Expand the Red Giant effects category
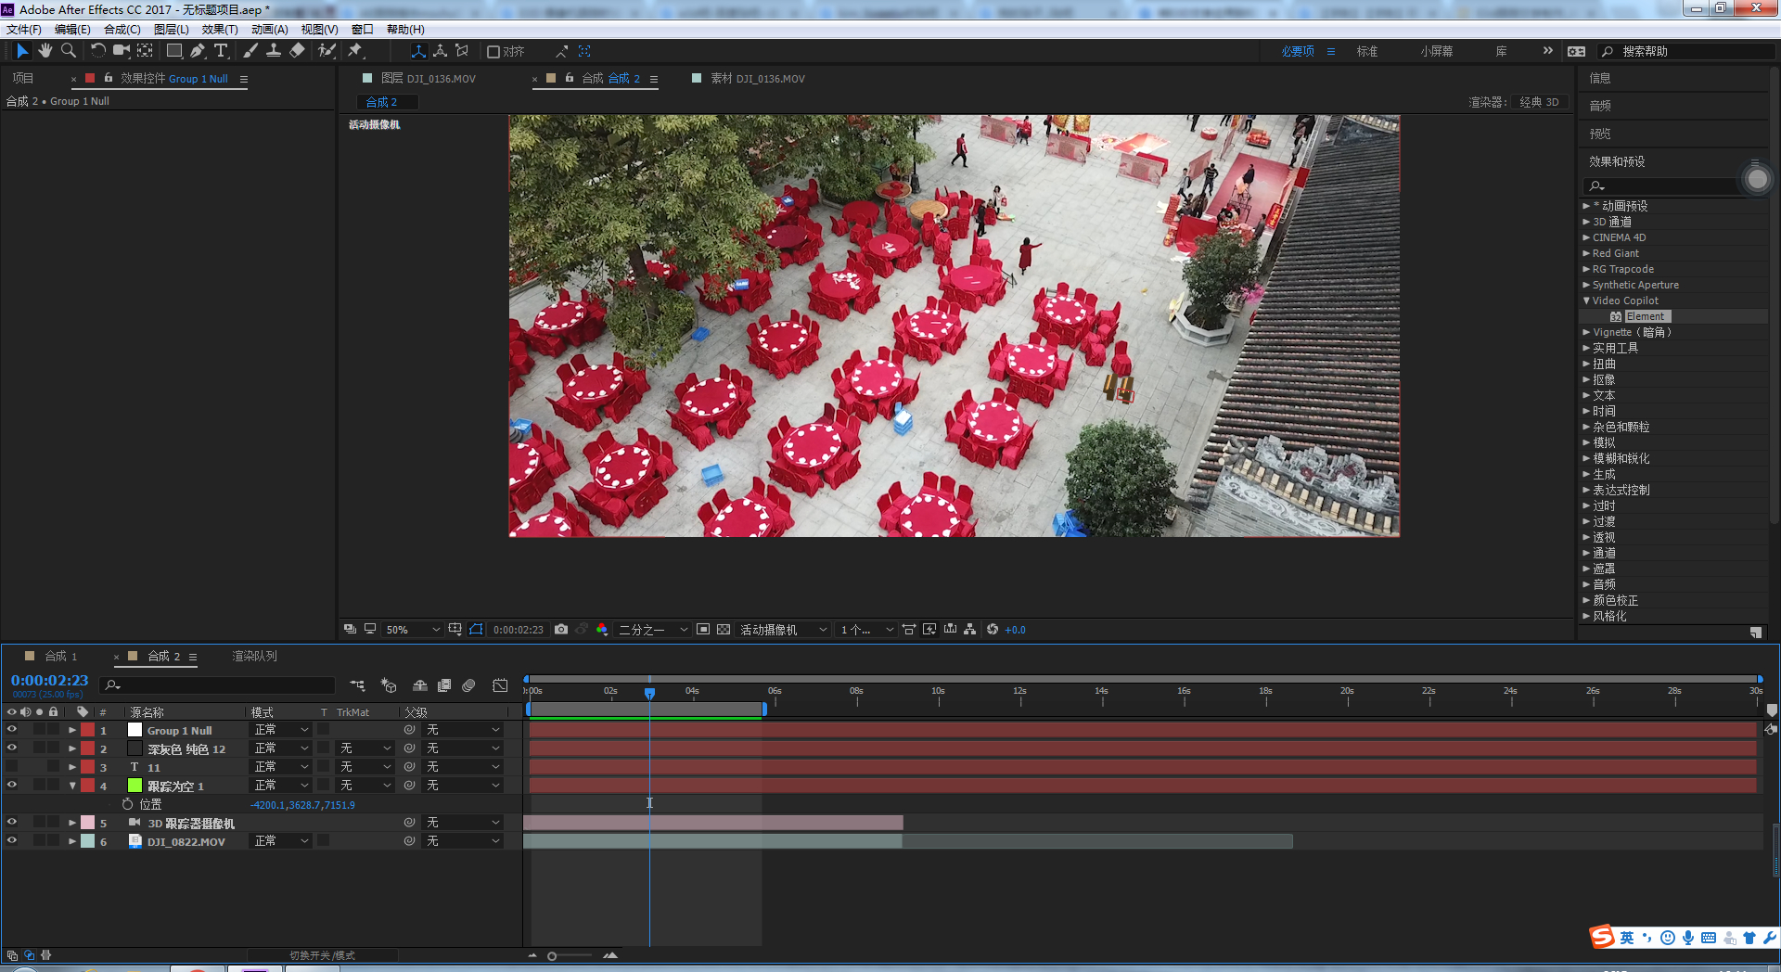 [1586, 253]
